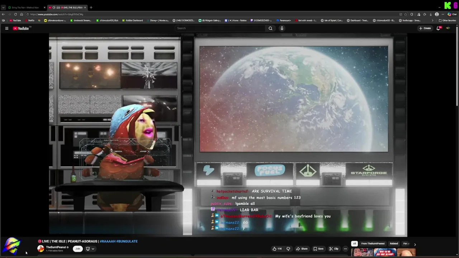
Task: Open the KickBot Dashboard bookmark
Action: (x=132, y=20)
